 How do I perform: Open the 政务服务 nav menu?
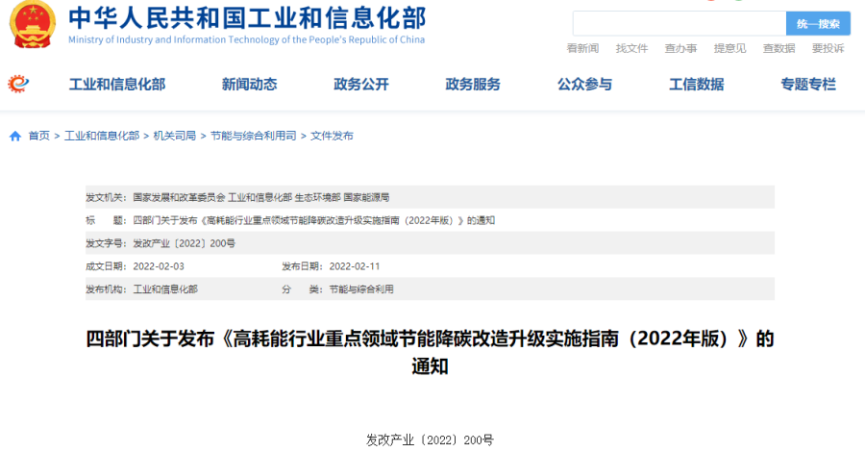coord(473,85)
